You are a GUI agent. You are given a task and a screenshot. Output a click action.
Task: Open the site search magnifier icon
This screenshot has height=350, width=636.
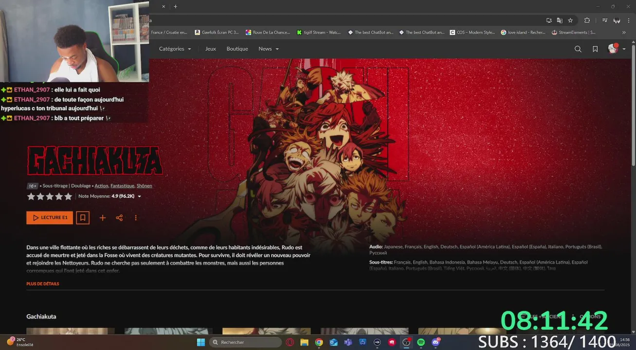pos(578,49)
